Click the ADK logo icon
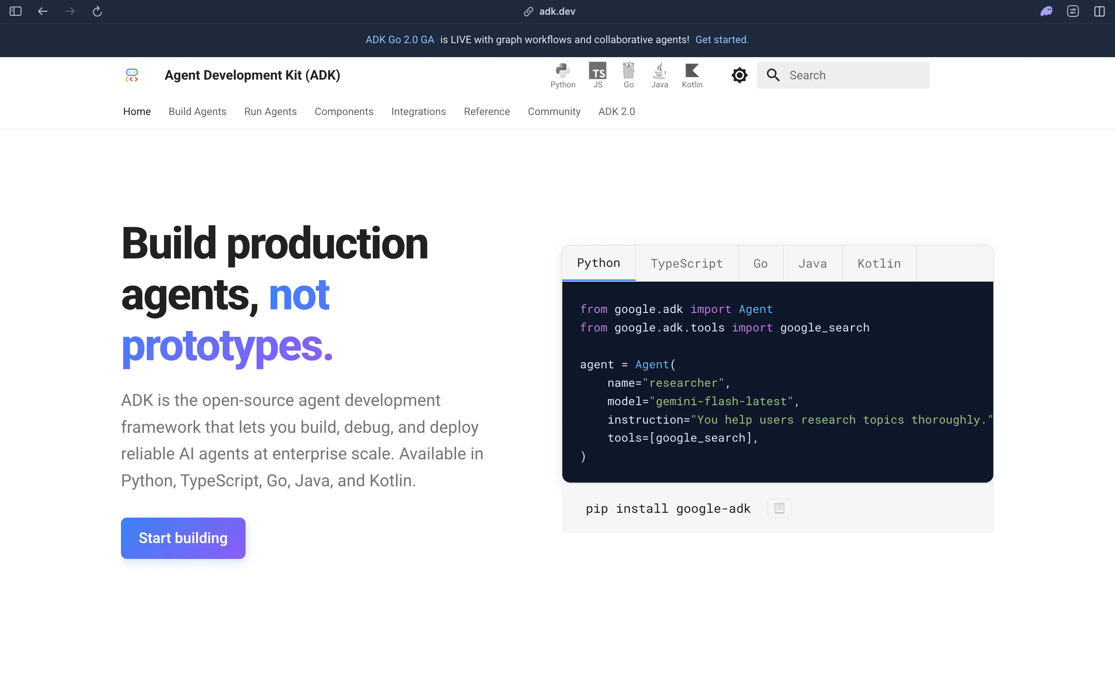 [x=132, y=75]
